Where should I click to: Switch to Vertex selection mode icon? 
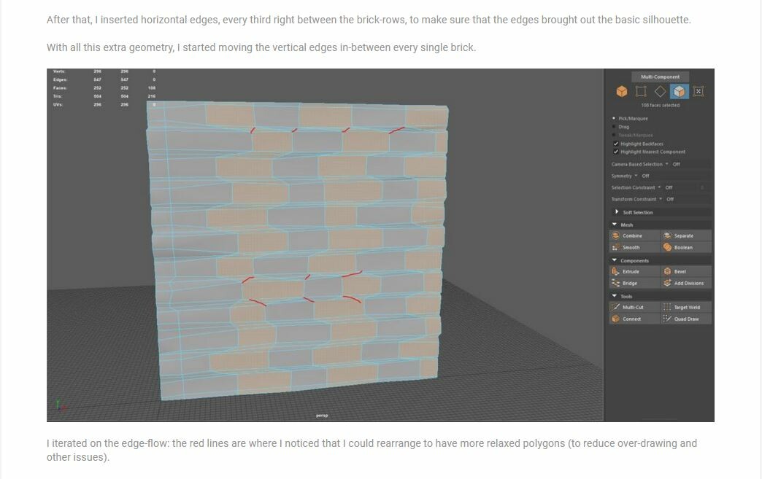(641, 91)
